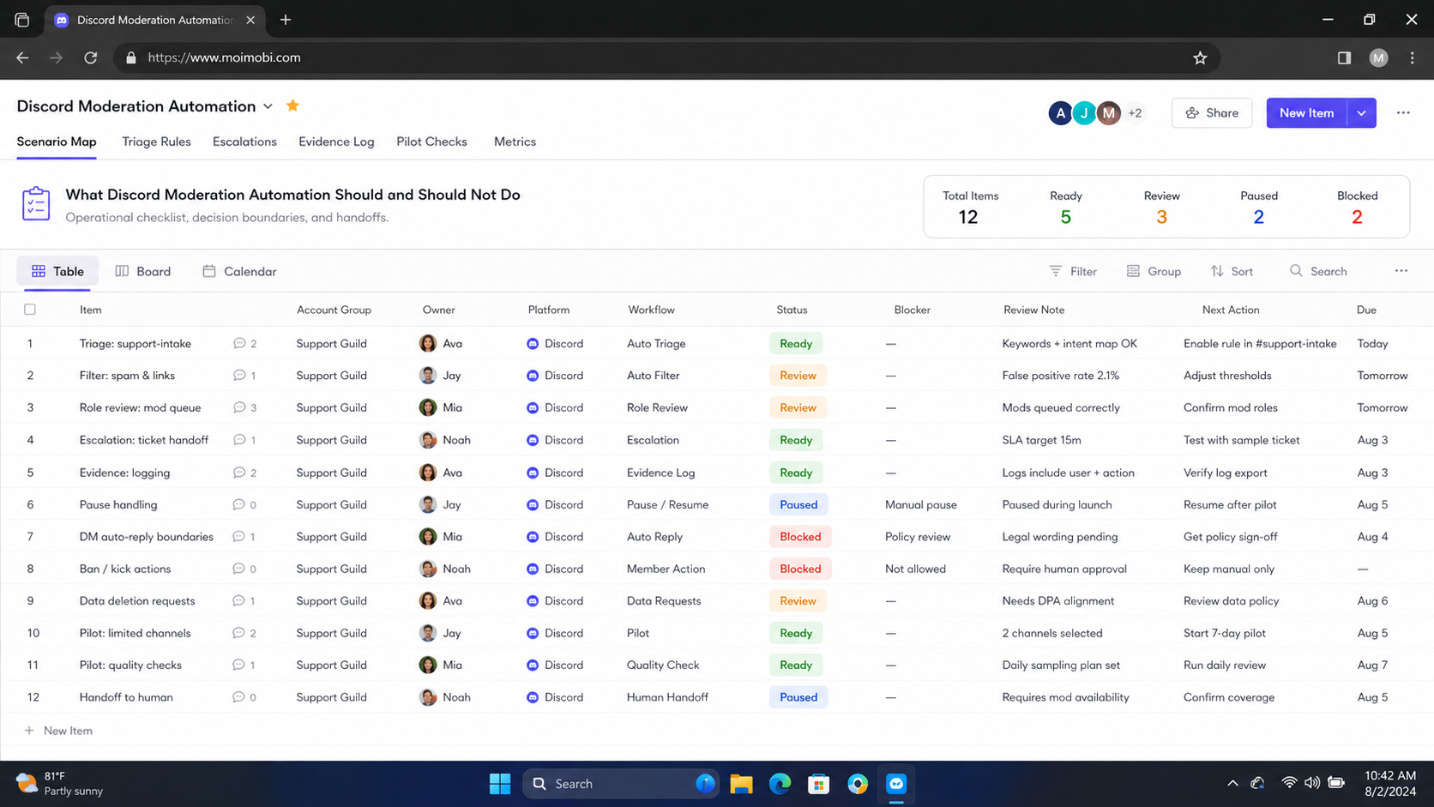Open comments on Filter: spam & links row
This screenshot has width=1434, height=807.
click(244, 376)
